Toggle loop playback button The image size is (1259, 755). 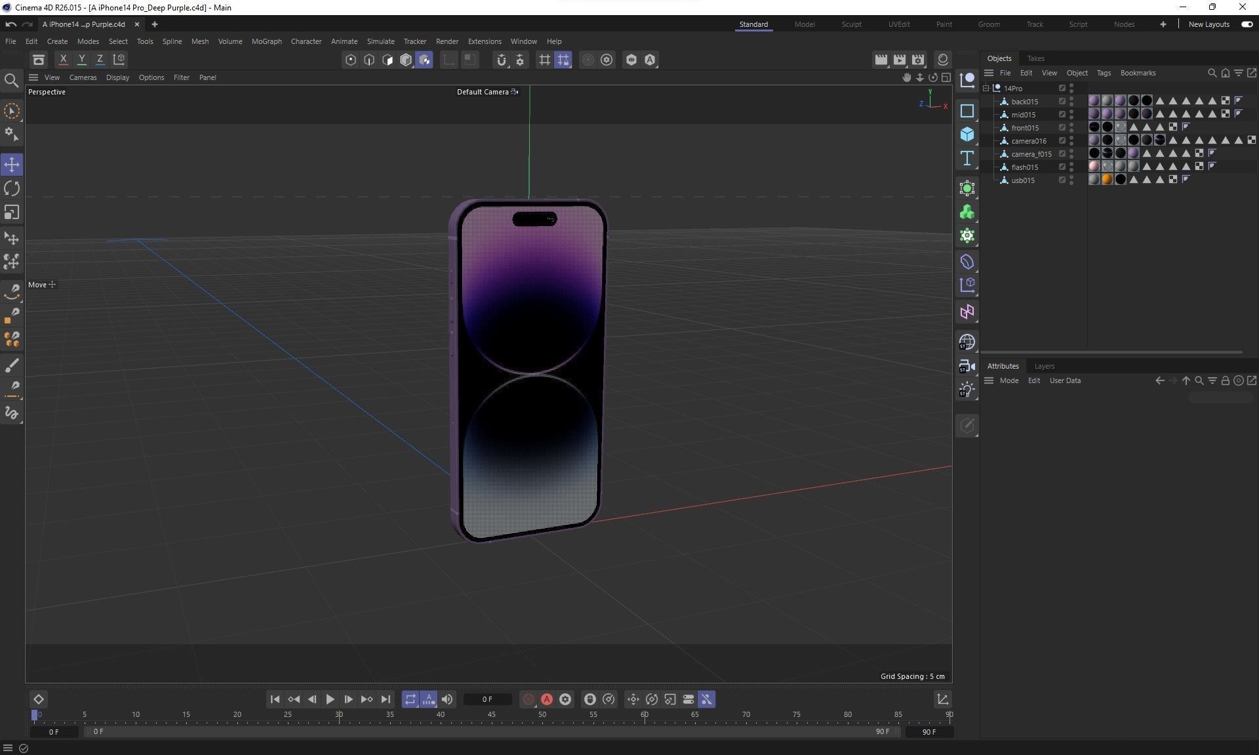[x=410, y=699]
